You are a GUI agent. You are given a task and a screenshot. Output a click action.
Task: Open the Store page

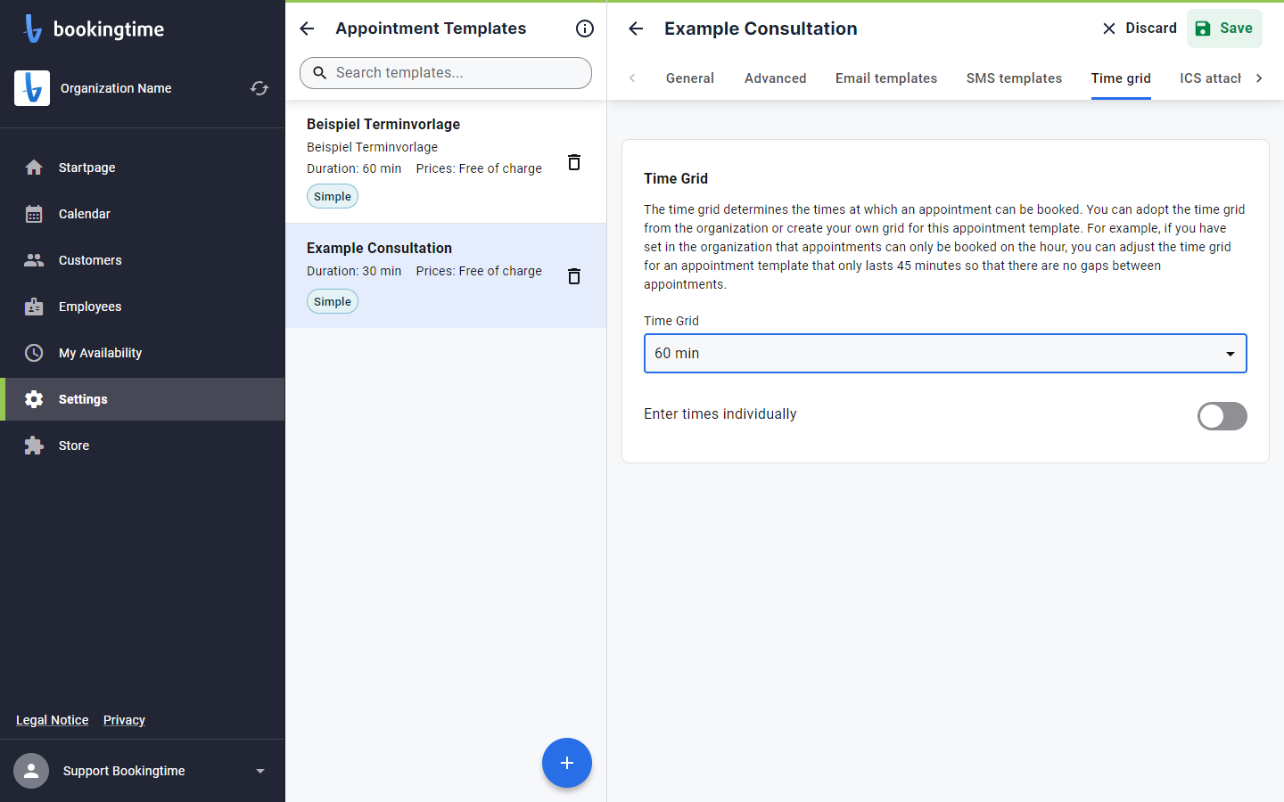point(143,446)
